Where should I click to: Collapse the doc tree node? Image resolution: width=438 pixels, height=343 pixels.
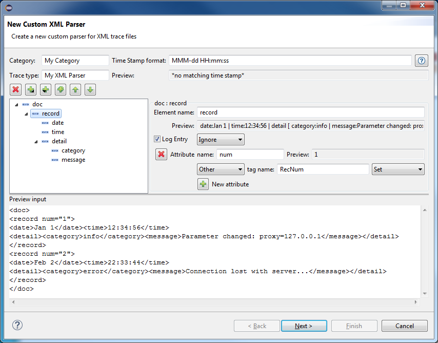pos(16,105)
